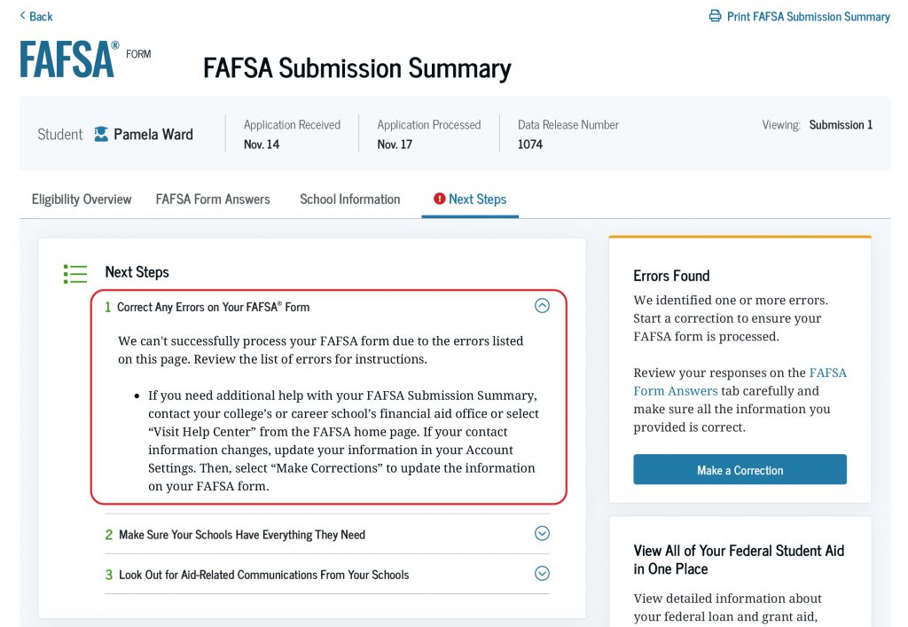The width and height of the screenshot is (908, 627).
Task: Click the red error alert icon on Next Steps
Action: 439,199
